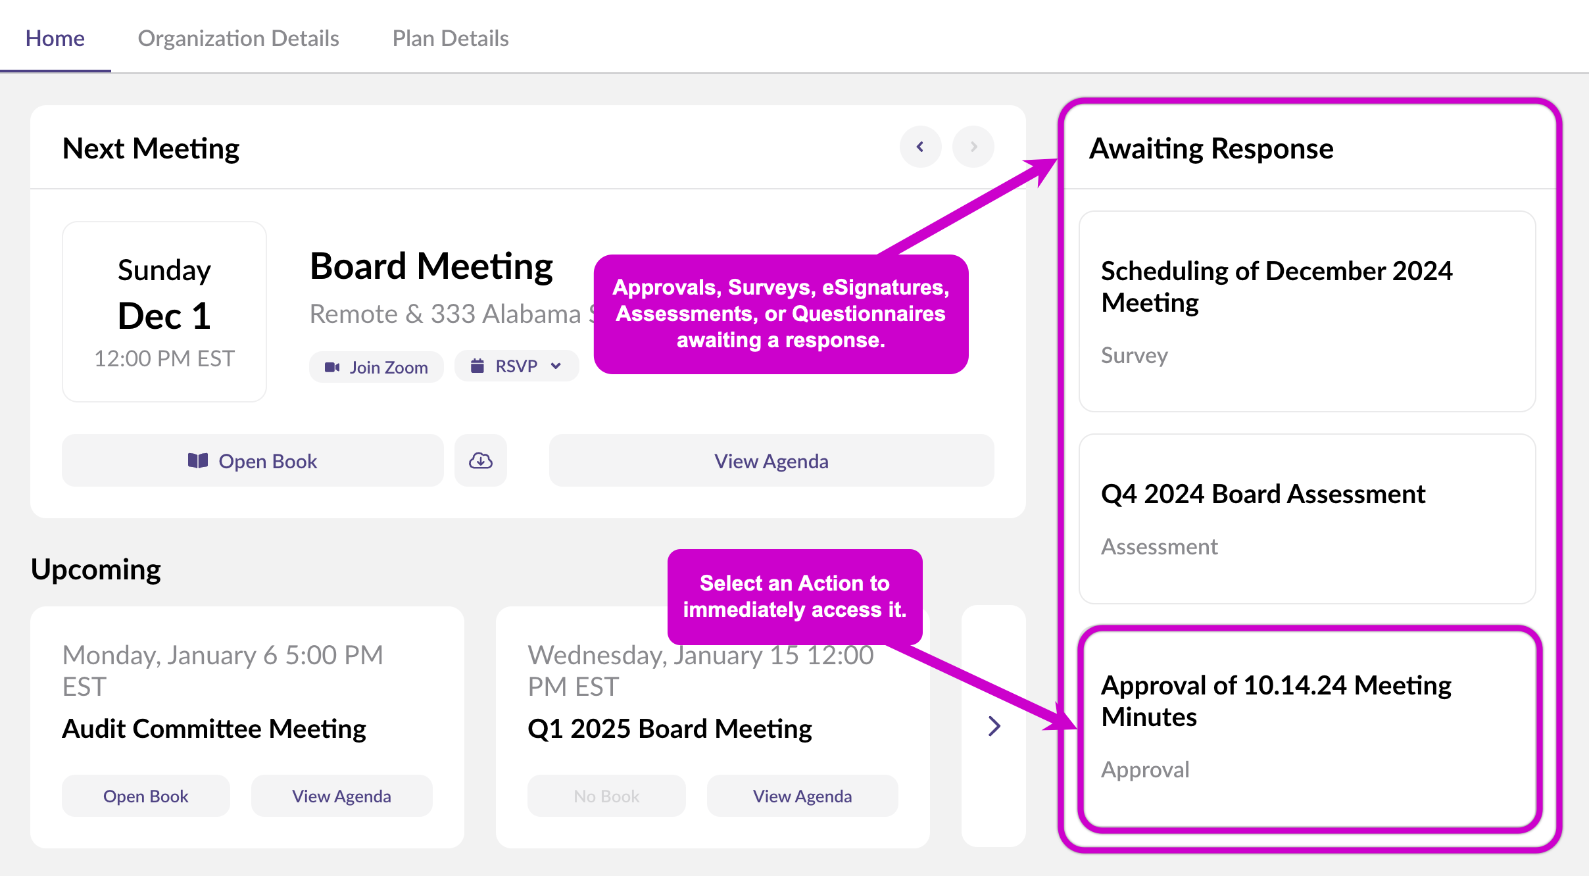1589x876 pixels.
Task: View Agenda for Audit Committee Meeting
Action: (x=341, y=796)
